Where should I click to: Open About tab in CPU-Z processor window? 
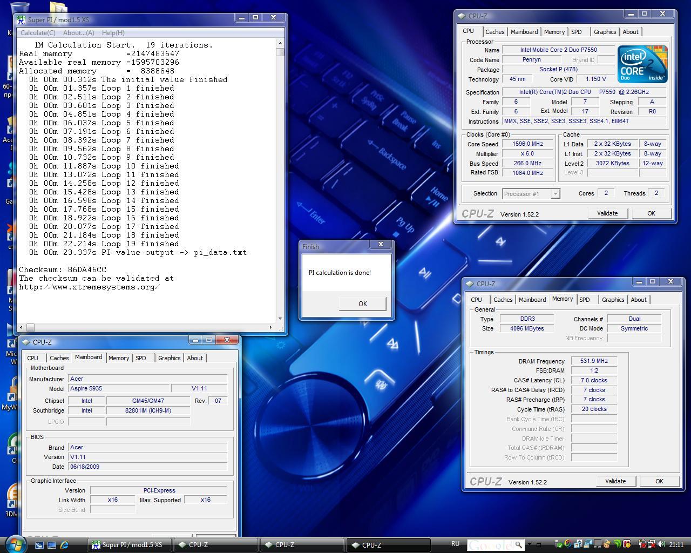[x=631, y=32]
